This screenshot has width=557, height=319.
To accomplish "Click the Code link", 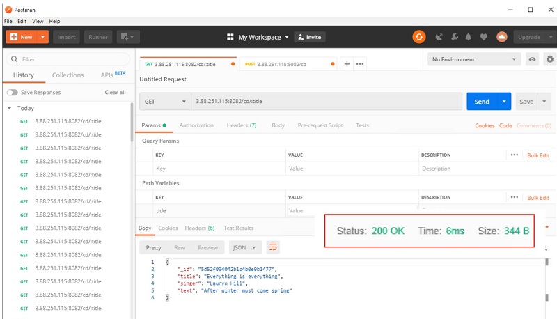I will coord(505,125).
